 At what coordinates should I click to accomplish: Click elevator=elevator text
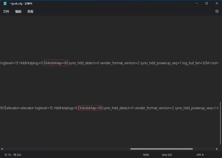(x=20, y=108)
